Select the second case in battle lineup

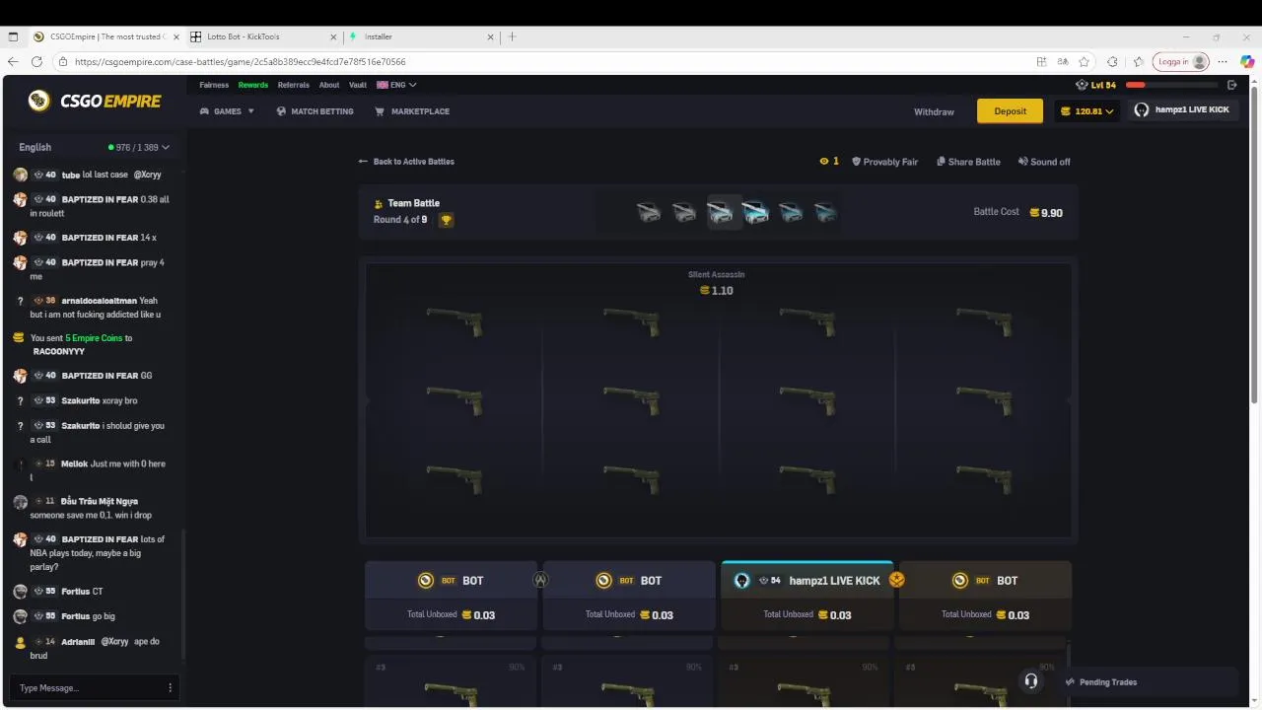pyautogui.click(x=684, y=212)
